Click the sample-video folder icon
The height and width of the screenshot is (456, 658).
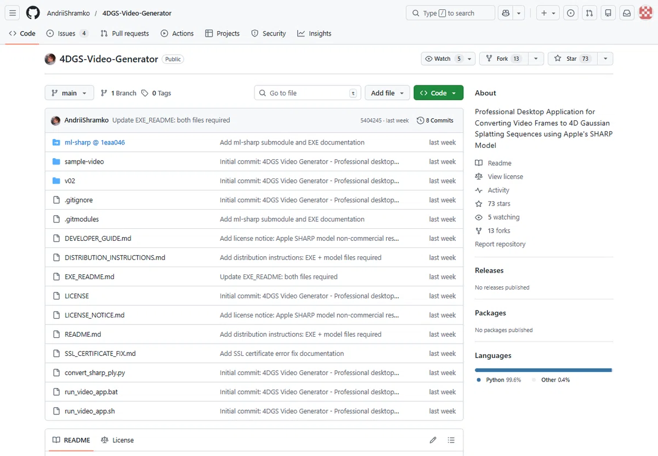(x=56, y=161)
